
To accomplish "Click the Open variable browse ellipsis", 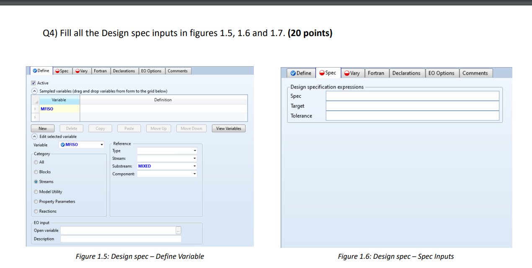I will tap(179, 230).
